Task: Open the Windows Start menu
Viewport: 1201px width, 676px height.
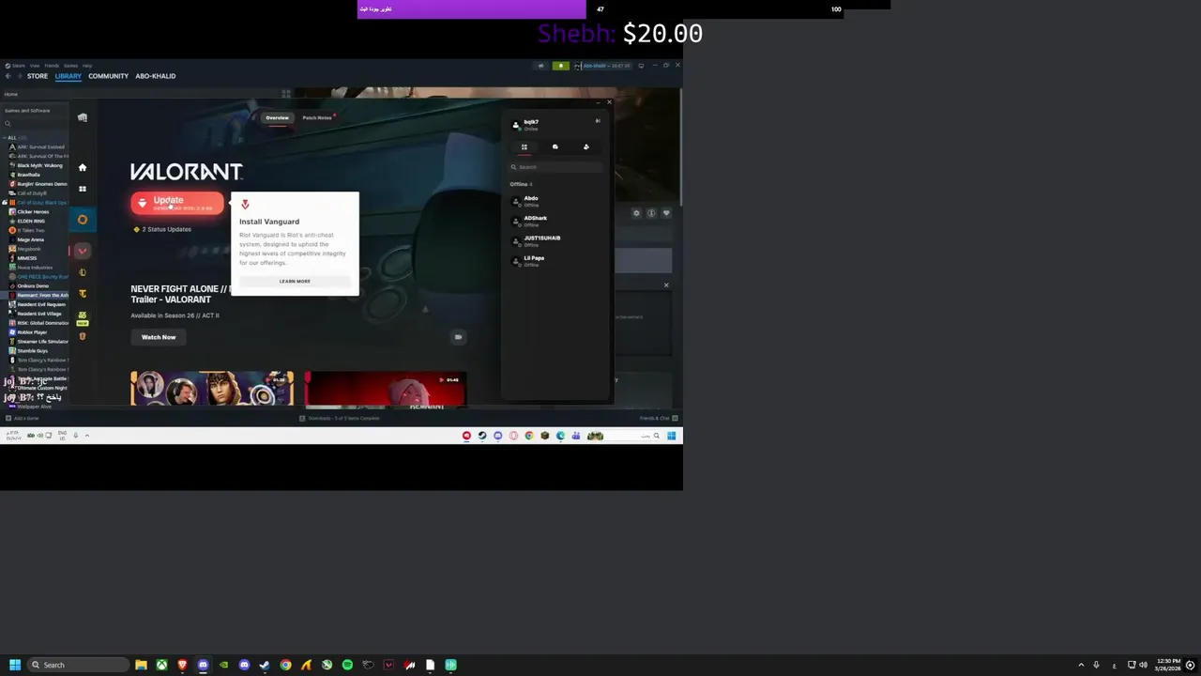Action: 15,665
